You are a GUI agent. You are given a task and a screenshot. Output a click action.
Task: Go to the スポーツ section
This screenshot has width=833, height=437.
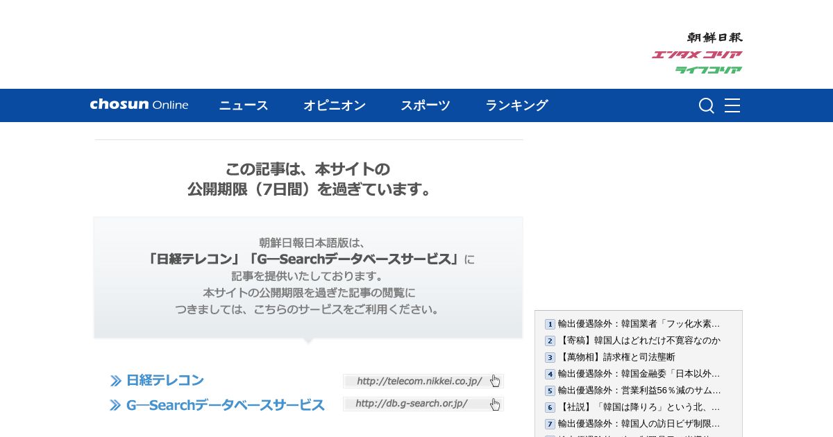point(426,105)
